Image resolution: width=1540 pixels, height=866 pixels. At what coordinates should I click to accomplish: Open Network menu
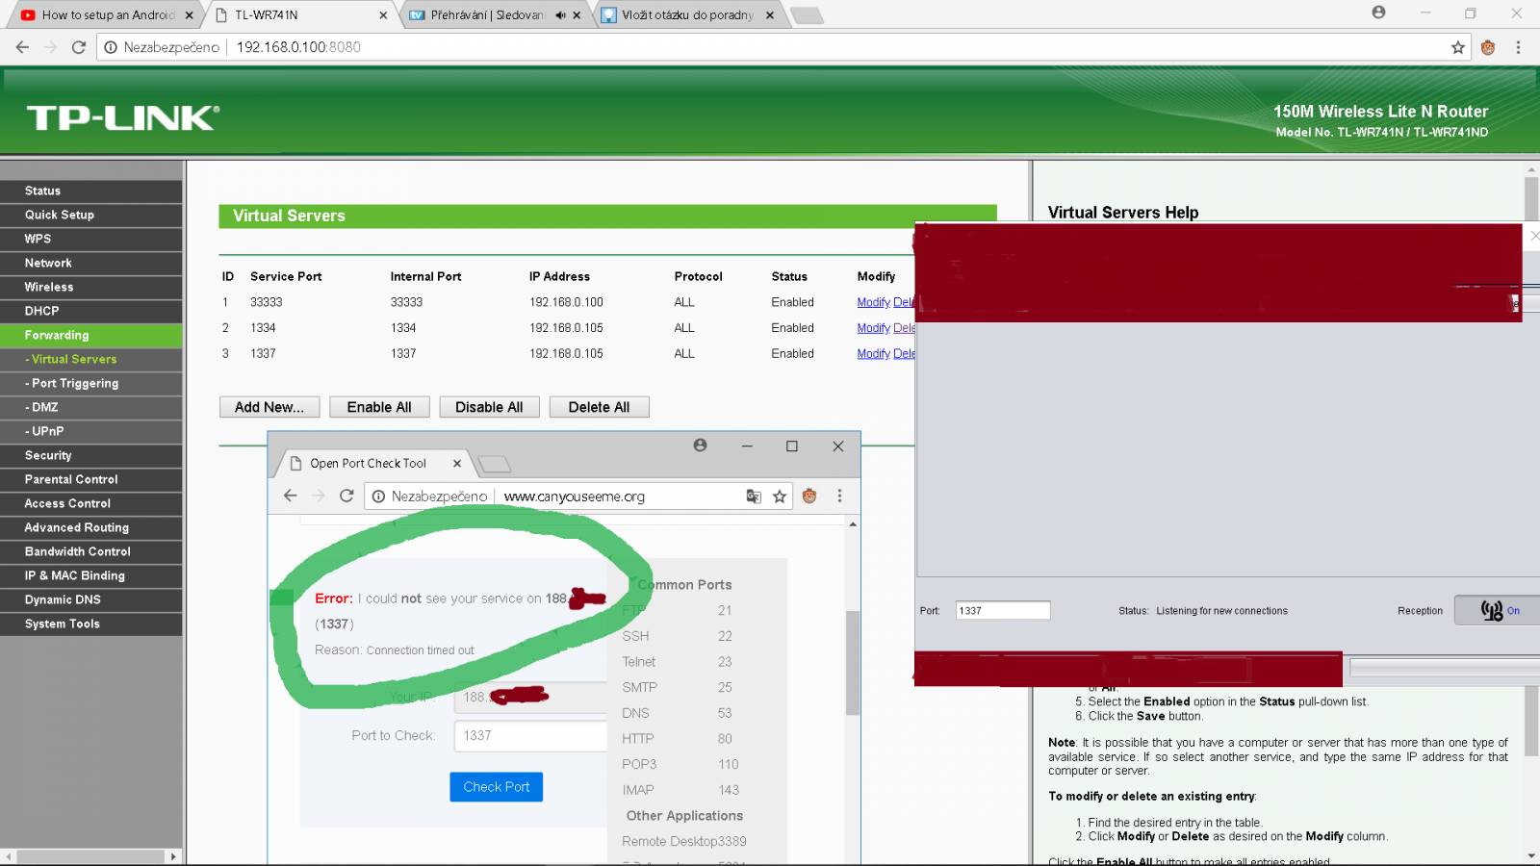click(x=91, y=263)
